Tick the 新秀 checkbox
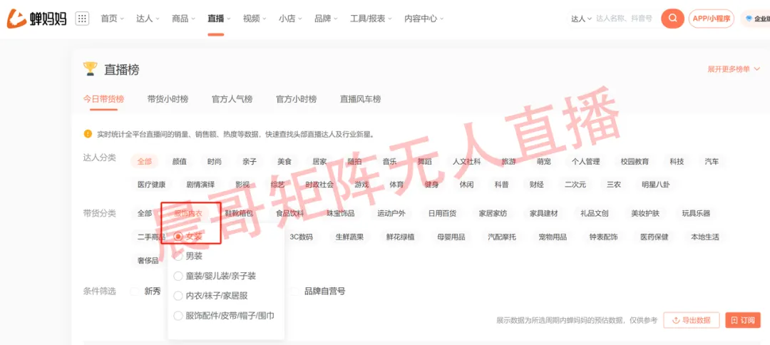 pos(135,291)
